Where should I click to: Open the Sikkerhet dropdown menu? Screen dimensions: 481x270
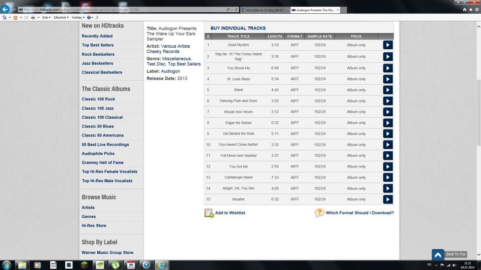(61, 17)
